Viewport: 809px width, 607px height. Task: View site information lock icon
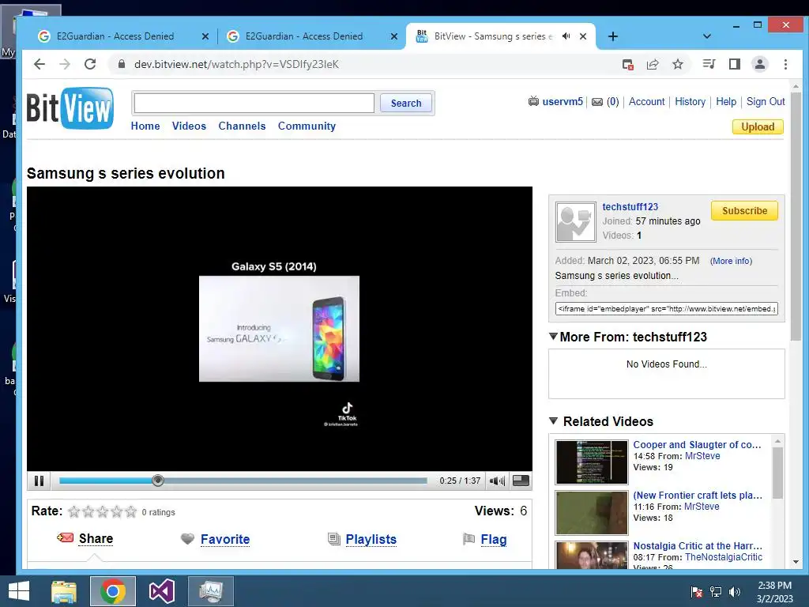(121, 64)
